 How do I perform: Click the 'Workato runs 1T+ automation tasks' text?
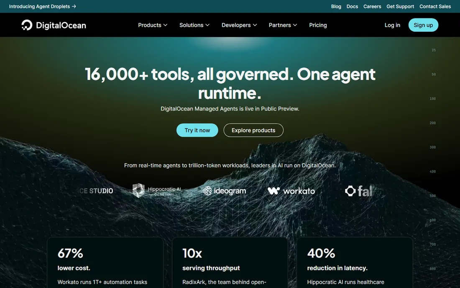[x=102, y=282]
